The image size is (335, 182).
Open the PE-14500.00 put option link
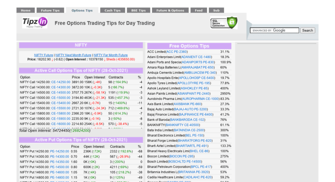coord(59,167)
